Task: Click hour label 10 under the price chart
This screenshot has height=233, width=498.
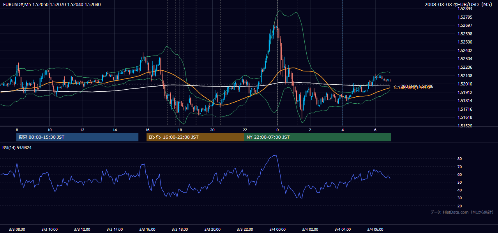Action: click(x=49, y=130)
